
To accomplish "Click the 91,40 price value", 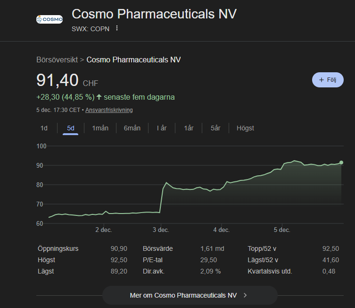I will click(57, 80).
